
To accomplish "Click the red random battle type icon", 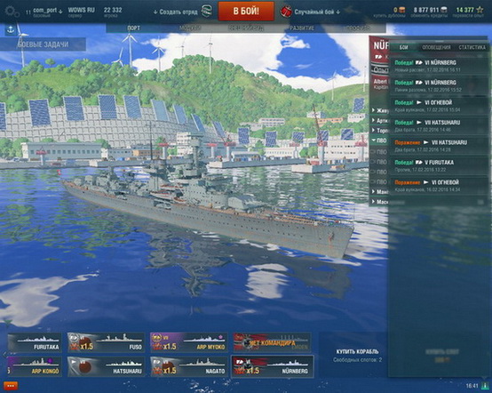I will pyautogui.click(x=286, y=12).
